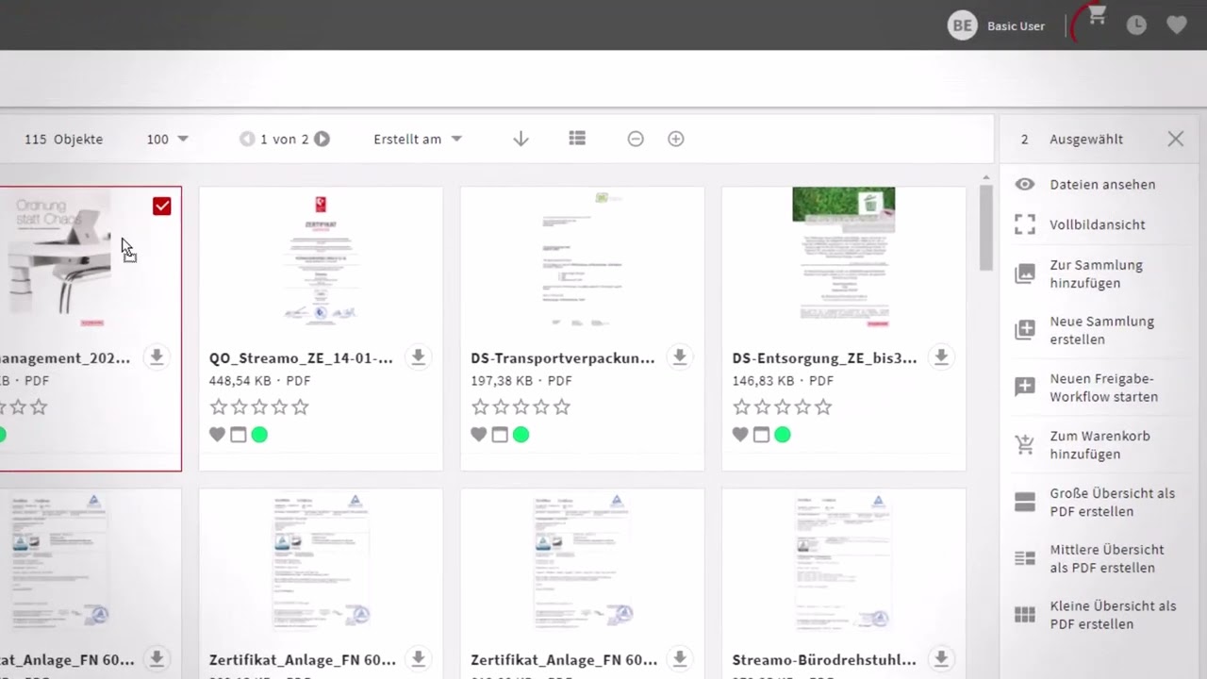1207x679 pixels.
Task: Click the file name 'DS-Transportverpackun...'
Action: click(x=563, y=358)
